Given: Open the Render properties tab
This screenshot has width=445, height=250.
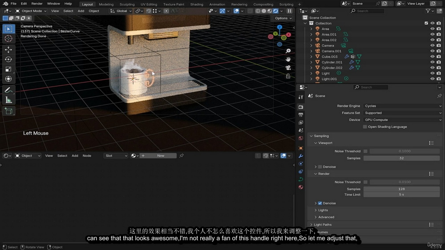Looking at the screenshot, I should [301, 107].
